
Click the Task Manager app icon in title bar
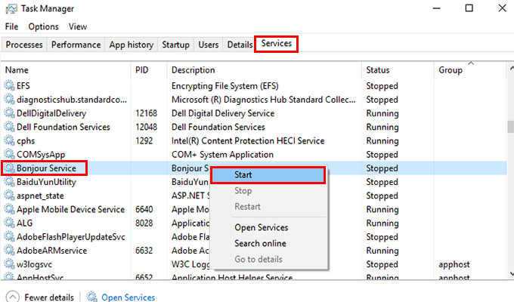tap(11, 8)
